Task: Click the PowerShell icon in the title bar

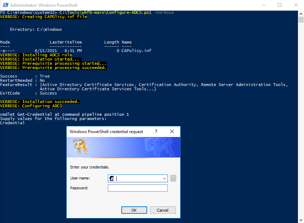Action: coord(5,5)
